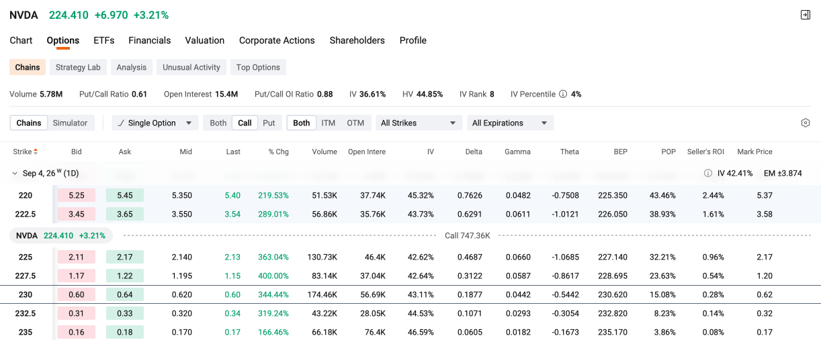Click the 76.4K open interest value
The image size is (821, 340).
[x=375, y=332]
